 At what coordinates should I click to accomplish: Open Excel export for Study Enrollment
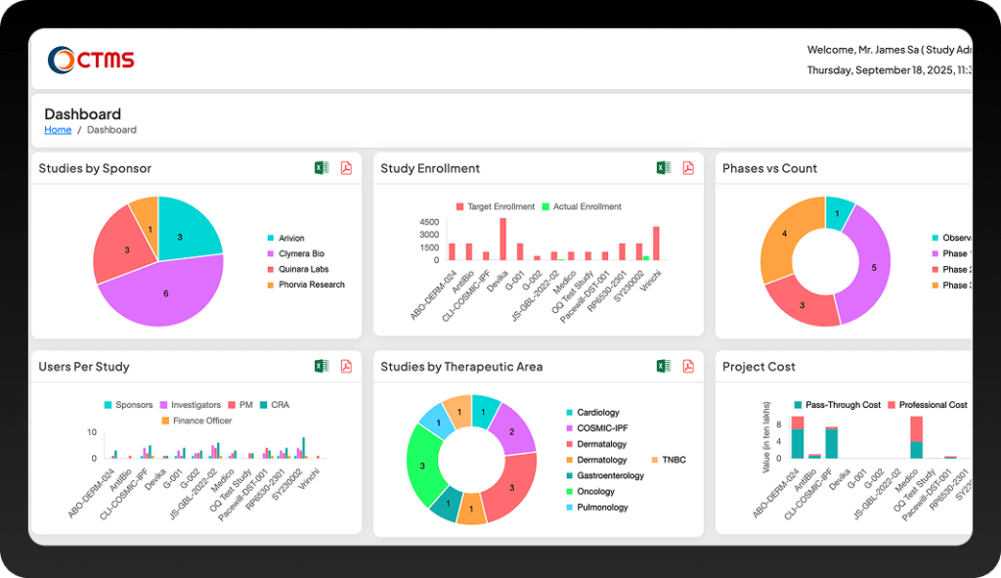tap(664, 167)
